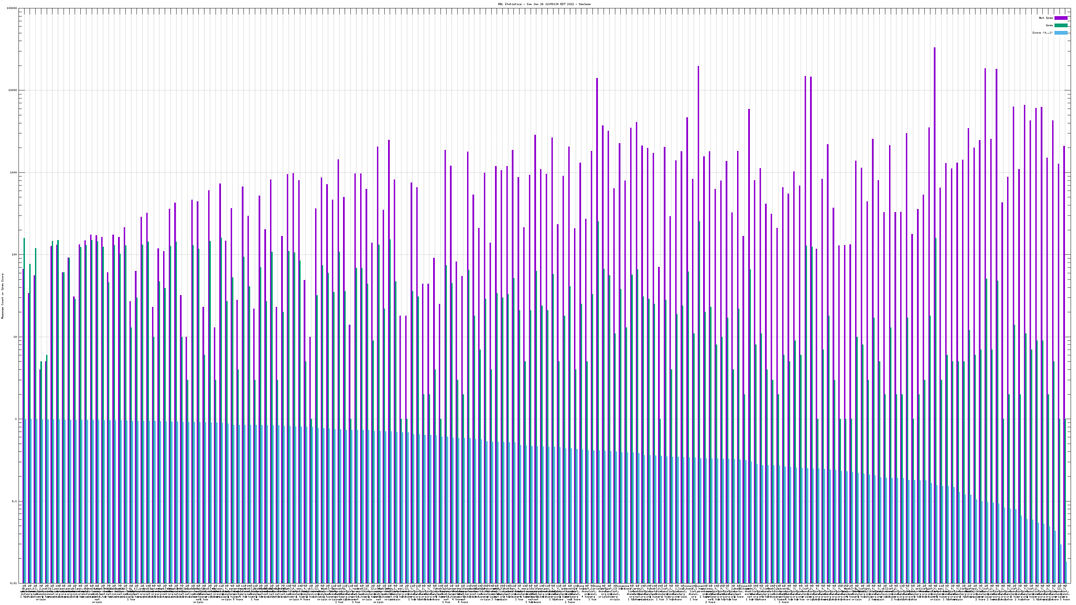Viewport: 1076px width, 605px height.
Task: Click the last blue Score bar at far right
Action: [x=1066, y=573]
